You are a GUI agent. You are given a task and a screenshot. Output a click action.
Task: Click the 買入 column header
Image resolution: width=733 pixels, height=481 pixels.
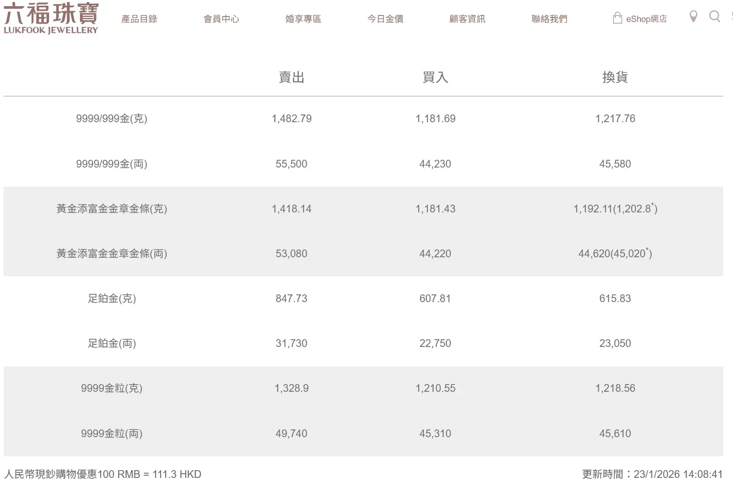[435, 77]
